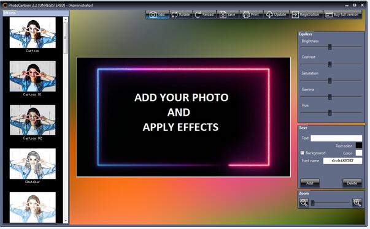Rotate the photo using Rotate button

181,15
